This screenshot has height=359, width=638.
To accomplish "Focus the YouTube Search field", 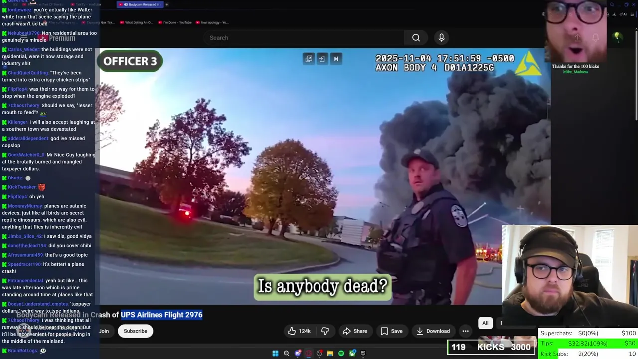I will click(x=304, y=38).
